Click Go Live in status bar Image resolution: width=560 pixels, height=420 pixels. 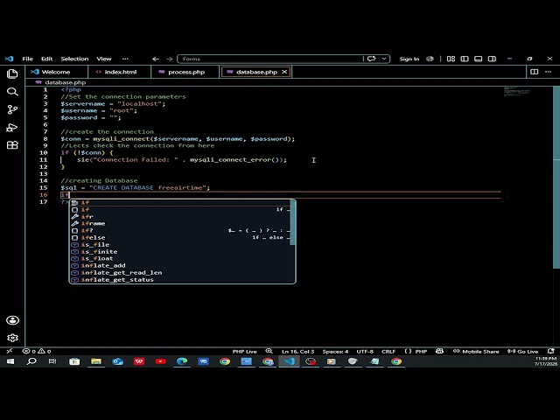click(x=523, y=352)
